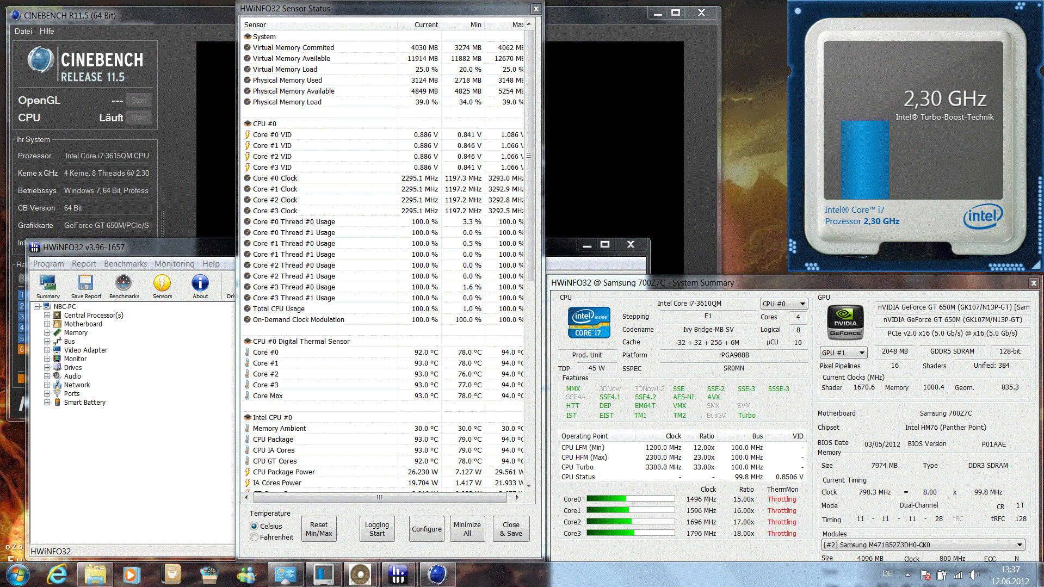Click the DE language indicator in tray
1044x587 pixels.
coord(887,574)
